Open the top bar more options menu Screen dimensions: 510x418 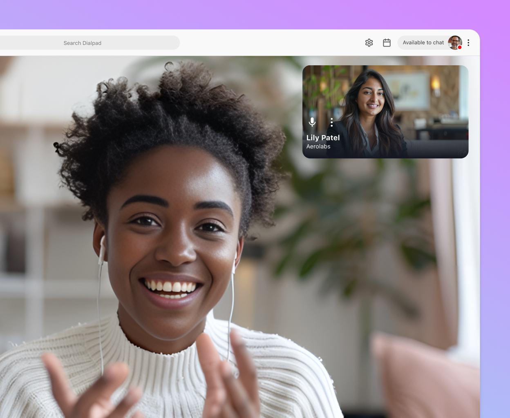[468, 43]
